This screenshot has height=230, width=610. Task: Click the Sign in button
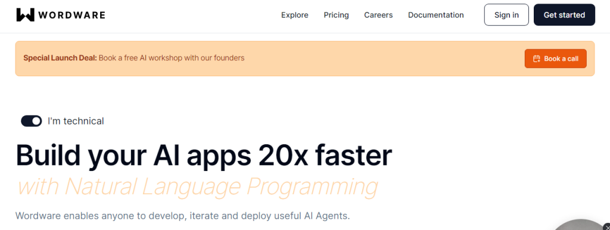pos(506,15)
